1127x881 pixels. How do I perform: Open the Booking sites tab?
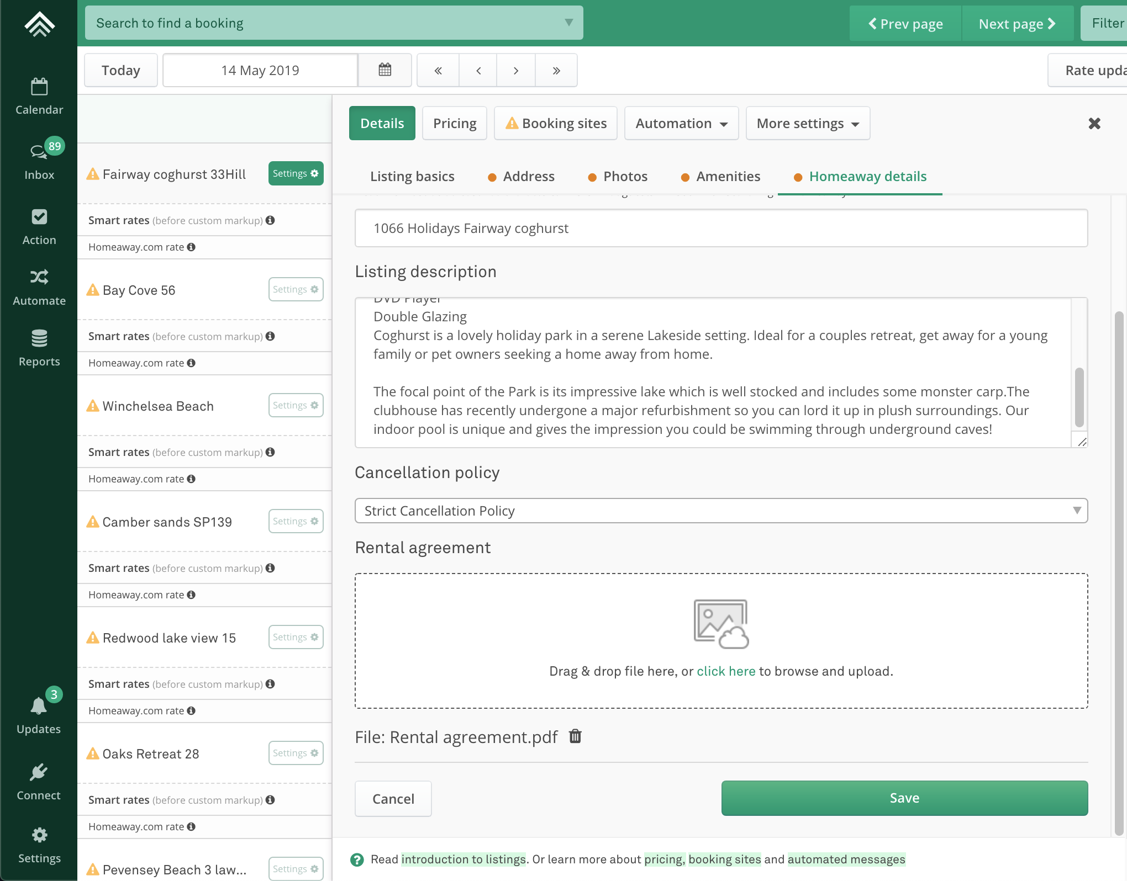click(556, 123)
